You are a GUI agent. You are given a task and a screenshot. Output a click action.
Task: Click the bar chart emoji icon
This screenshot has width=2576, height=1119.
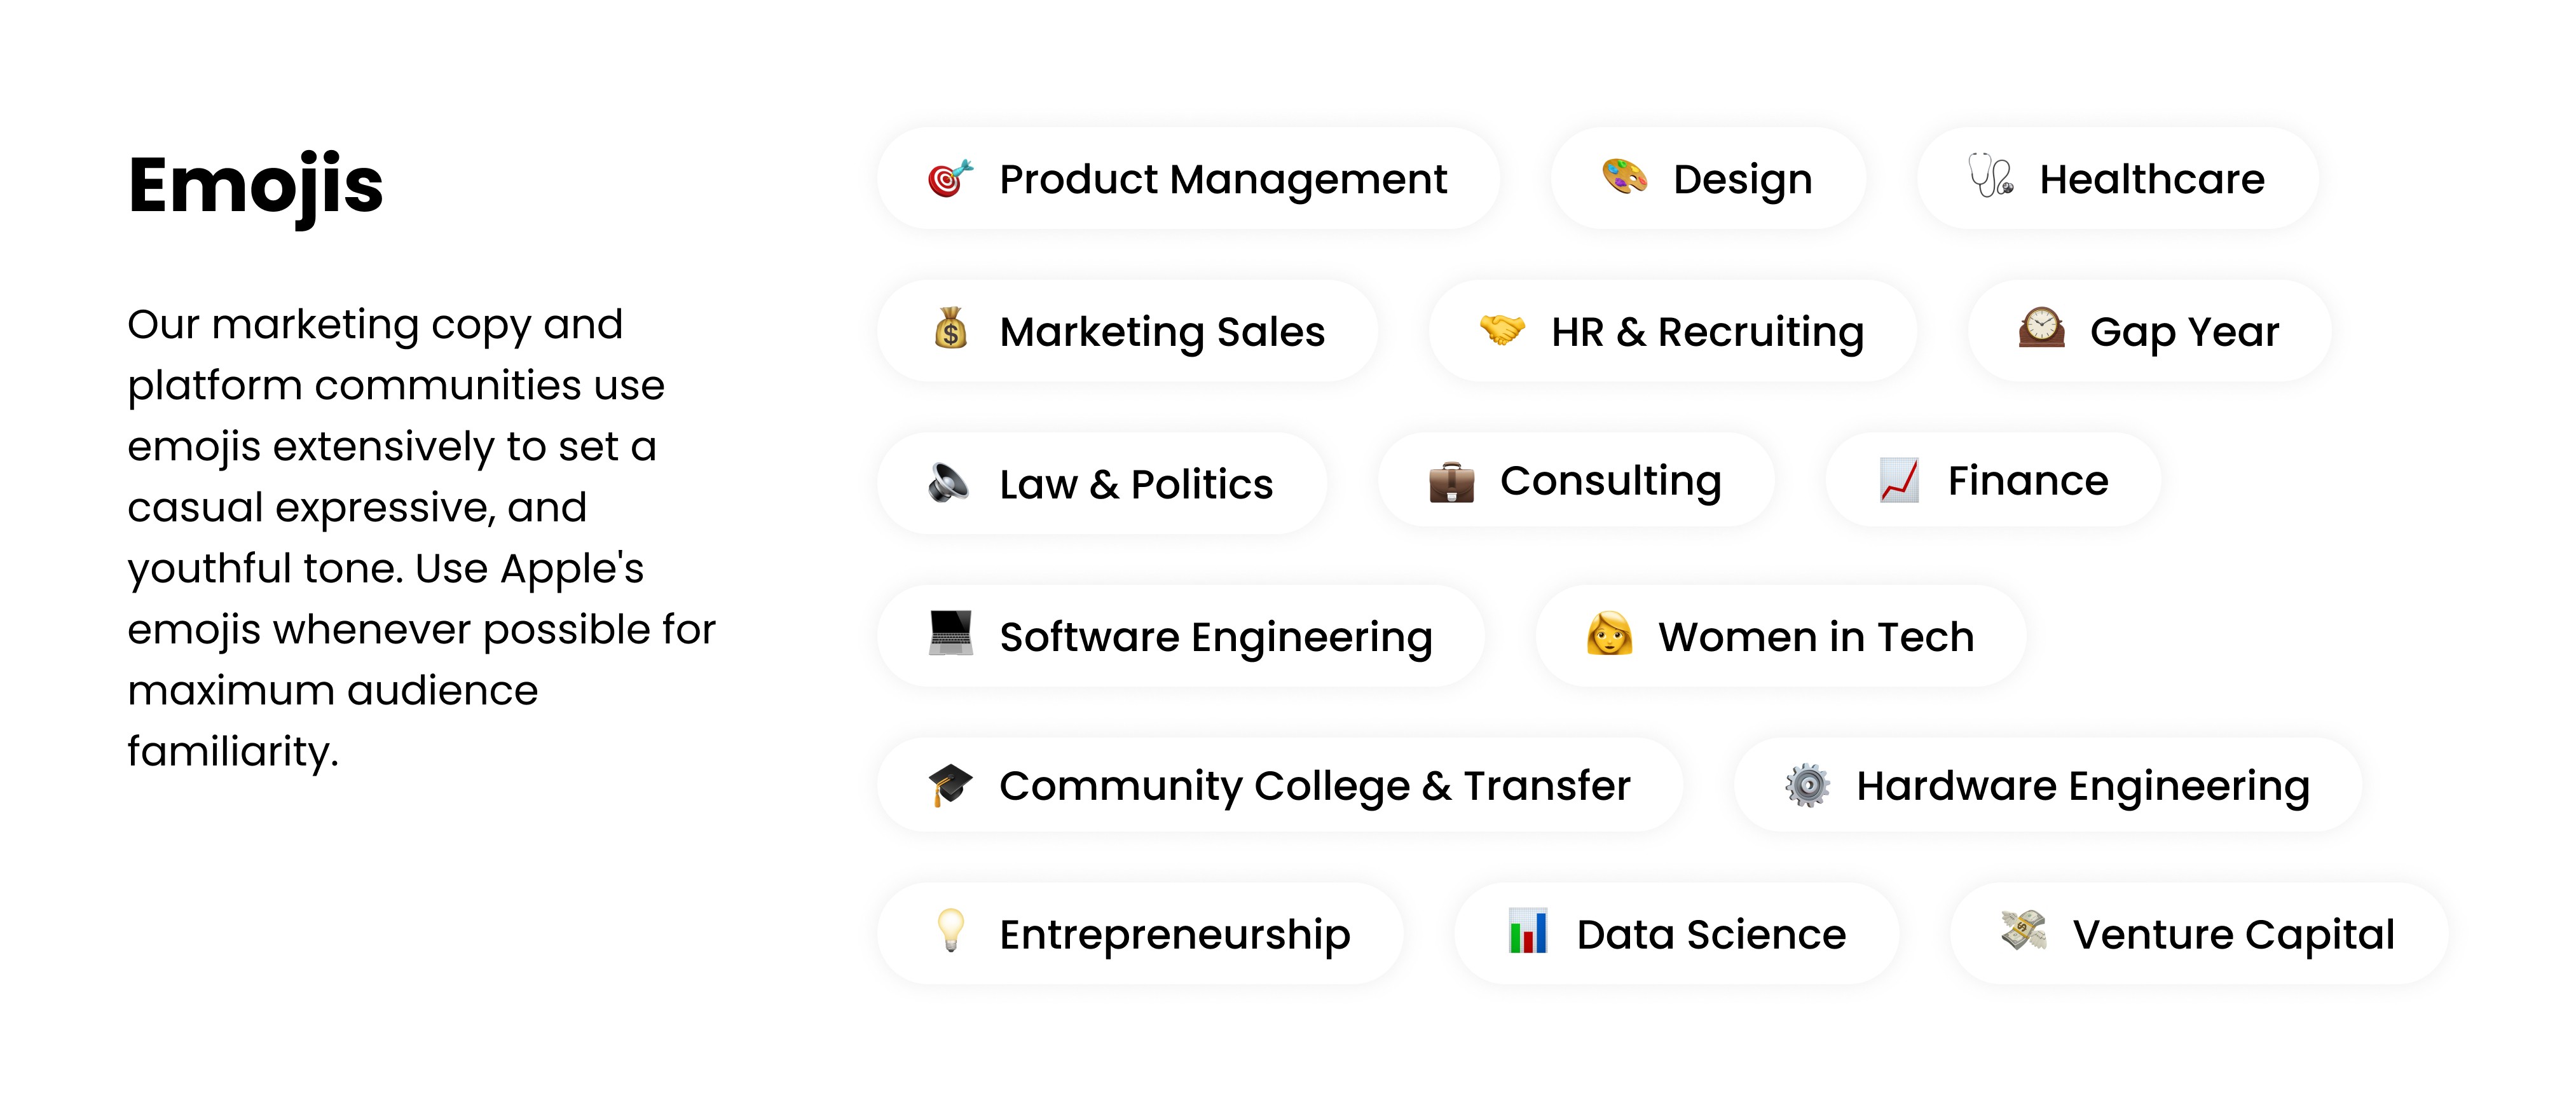[1528, 931]
